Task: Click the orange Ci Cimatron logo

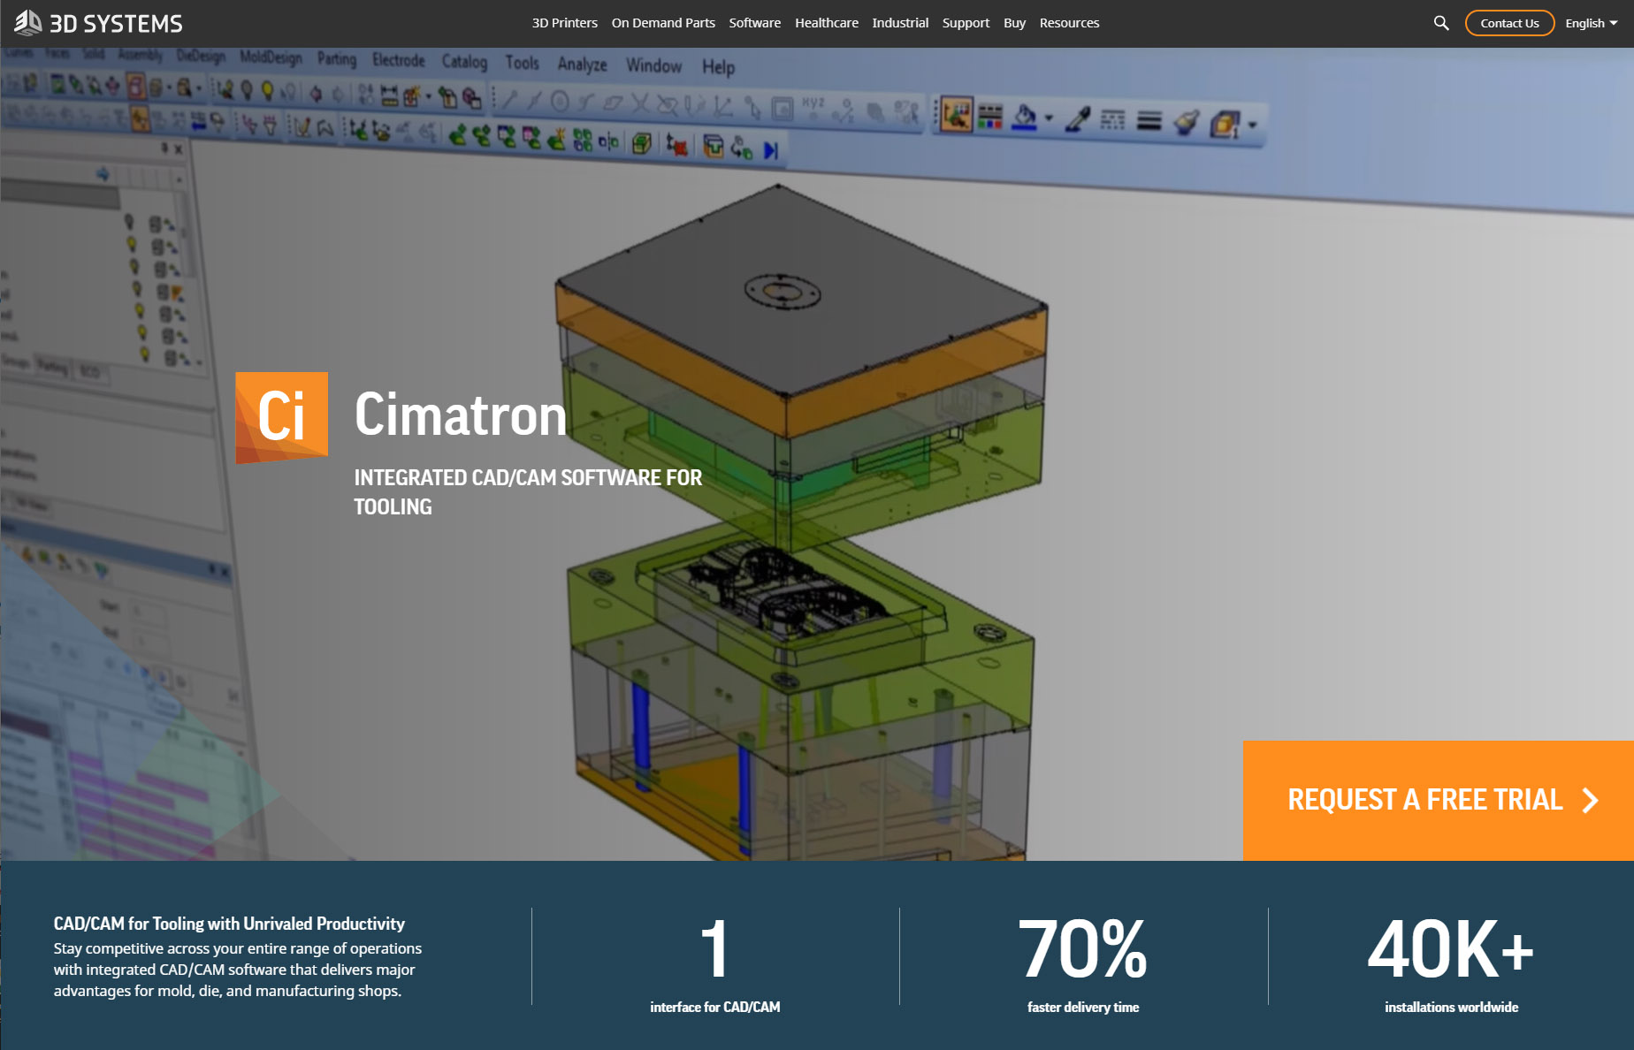Action: click(281, 417)
